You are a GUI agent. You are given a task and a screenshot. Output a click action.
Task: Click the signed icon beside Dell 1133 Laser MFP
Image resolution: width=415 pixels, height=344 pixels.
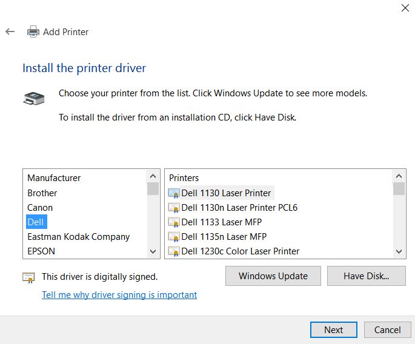(174, 222)
